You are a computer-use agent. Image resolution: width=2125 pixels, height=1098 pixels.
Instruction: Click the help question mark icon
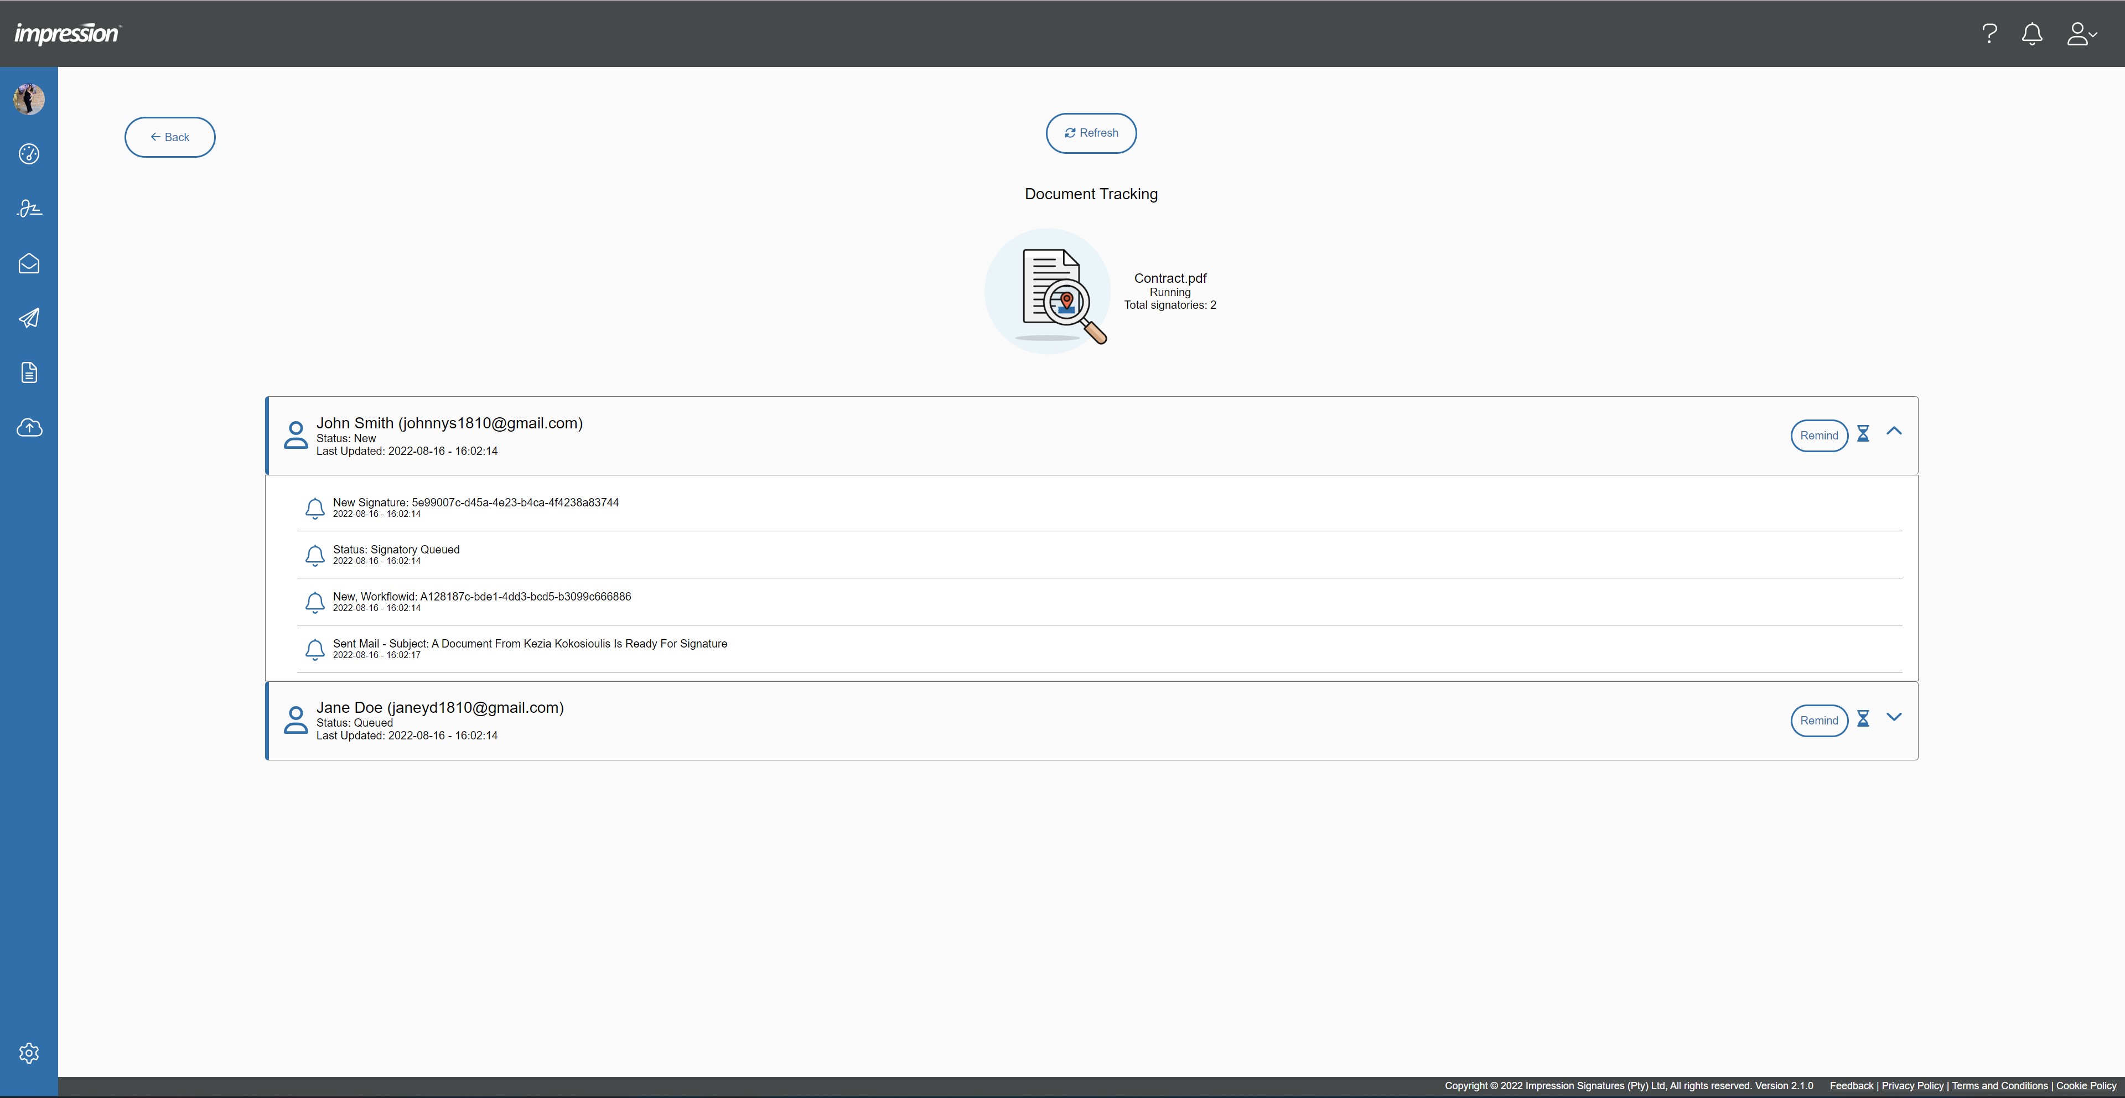point(1989,34)
